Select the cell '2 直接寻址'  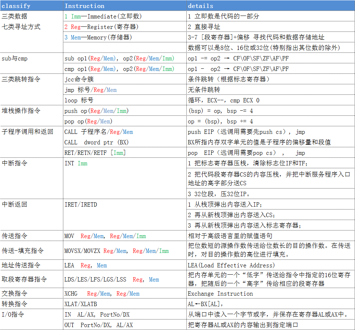tap(271, 27)
